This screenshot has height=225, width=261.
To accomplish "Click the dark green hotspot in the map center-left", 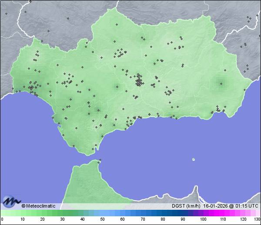I will (117, 87).
